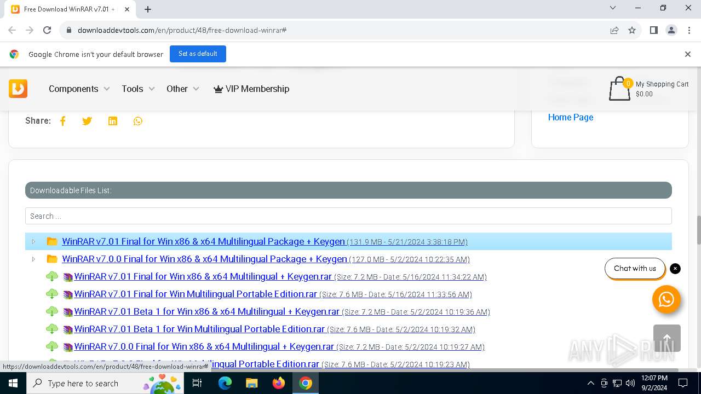Open the Windows Start menu
The image size is (701, 394).
[x=13, y=383]
